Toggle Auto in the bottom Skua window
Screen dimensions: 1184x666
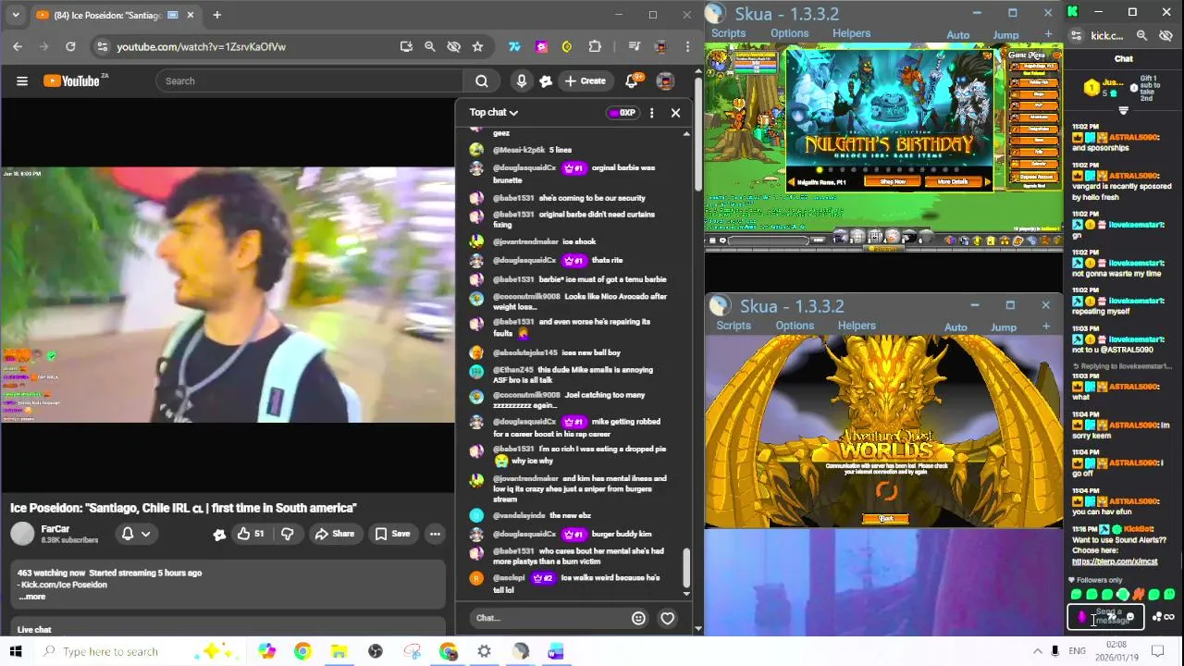956,327
